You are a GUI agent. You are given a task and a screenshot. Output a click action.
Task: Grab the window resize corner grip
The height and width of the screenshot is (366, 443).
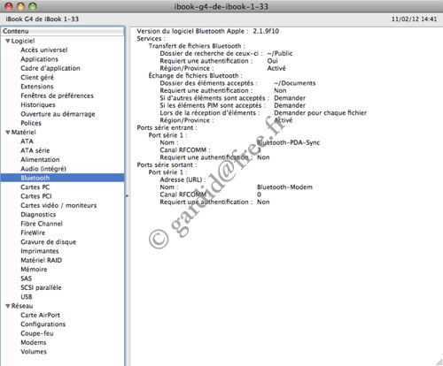pos(439,362)
